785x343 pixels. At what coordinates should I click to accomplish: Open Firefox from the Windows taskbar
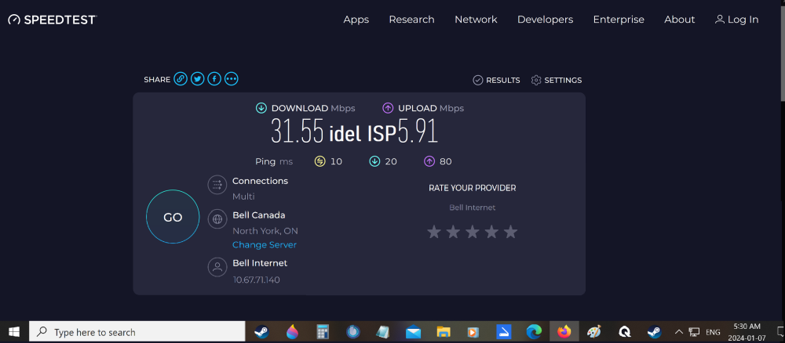(564, 332)
